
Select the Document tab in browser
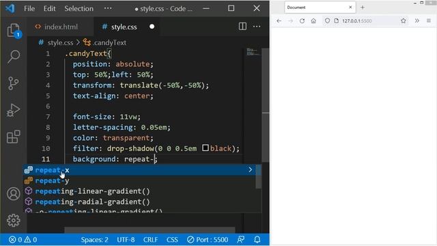[x=320, y=8]
